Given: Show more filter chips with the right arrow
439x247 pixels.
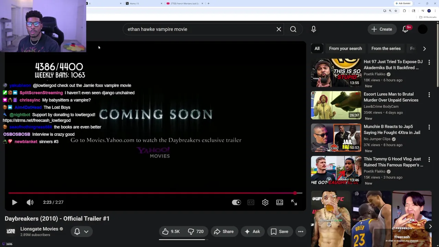Looking at the screenshot, I should point(424,48).
